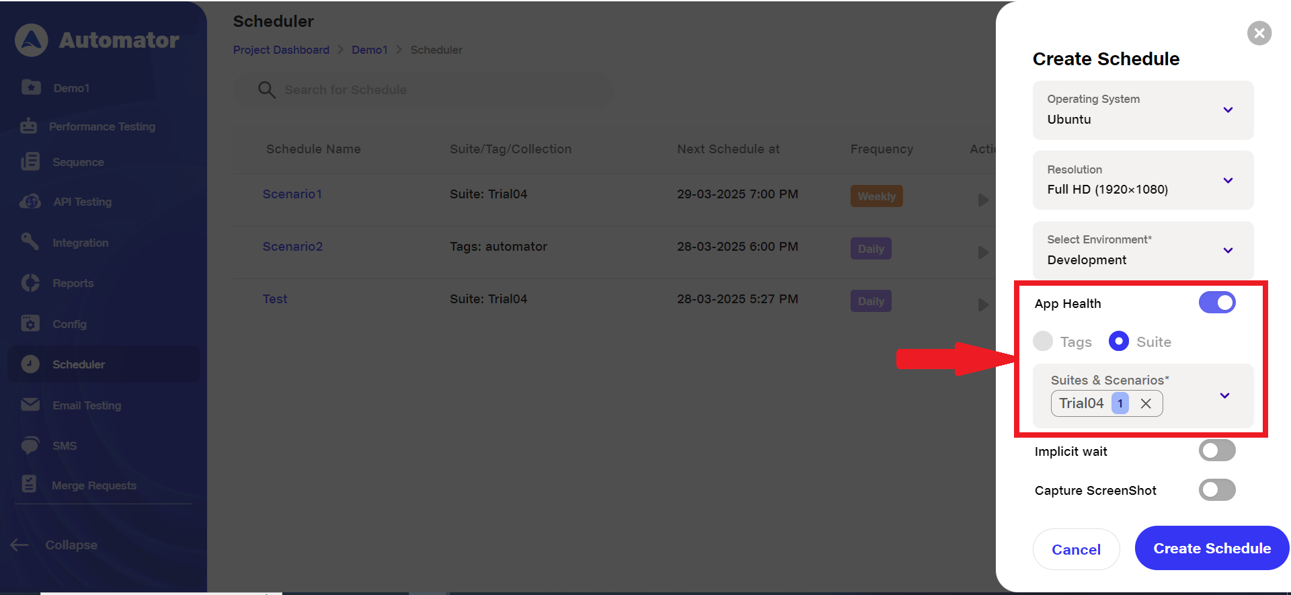Screen dimensions: 1291x595
Task: Open Demo1 breadcrumb link
Action: click(370, 50)
